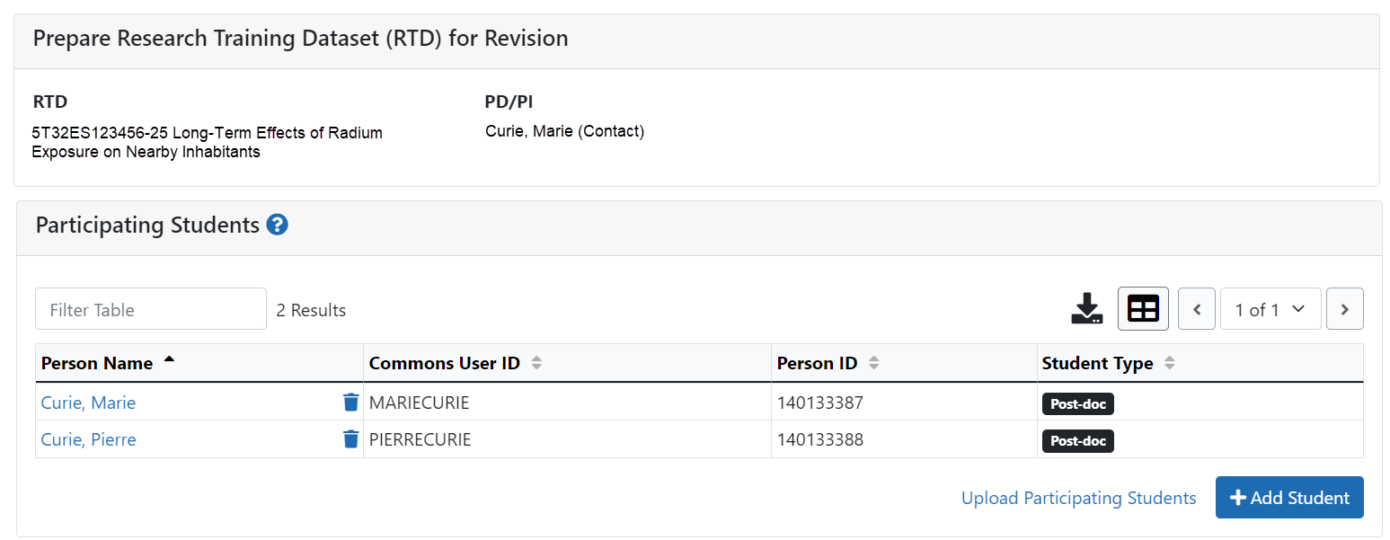This screenshot has width=1390, height=540.
Task: Select the PIERRECURIE Commons User ID cell
Action: coord(567,439)
